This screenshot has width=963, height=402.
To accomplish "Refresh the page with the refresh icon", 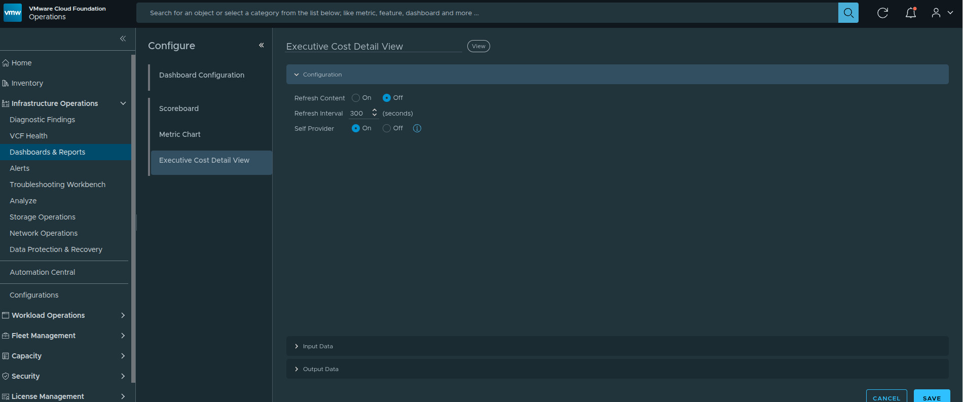I will tap(883, 13).
